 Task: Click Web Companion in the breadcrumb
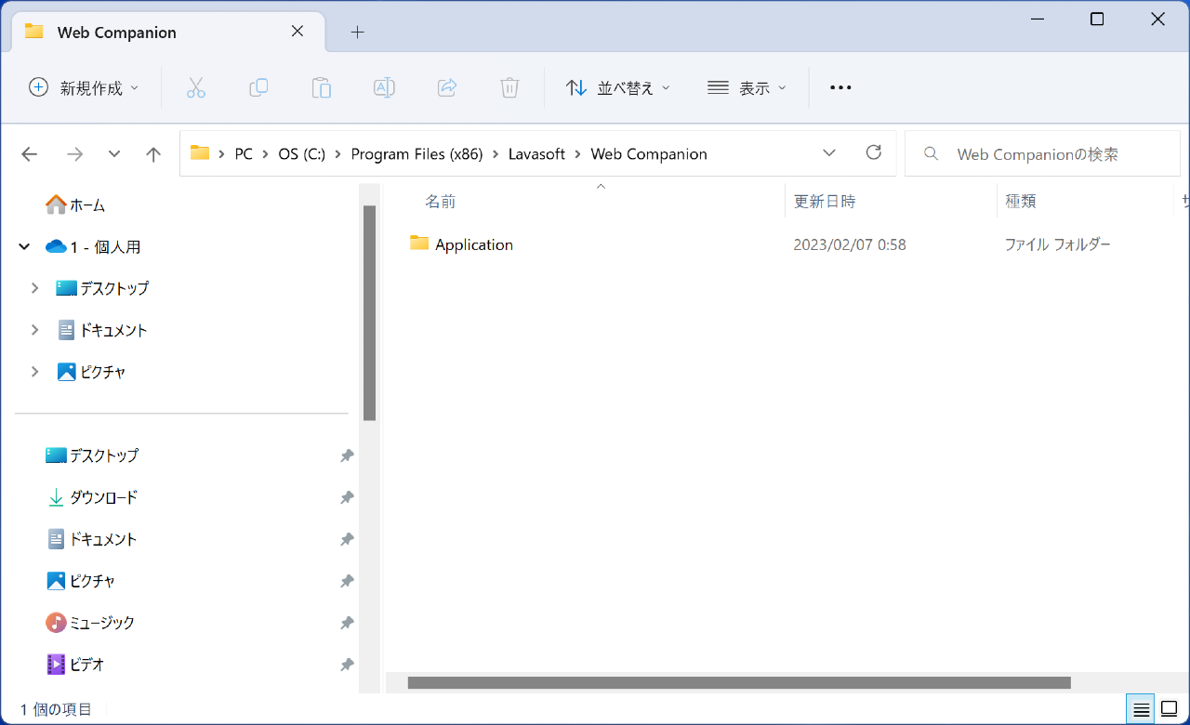tap(649, 154)
